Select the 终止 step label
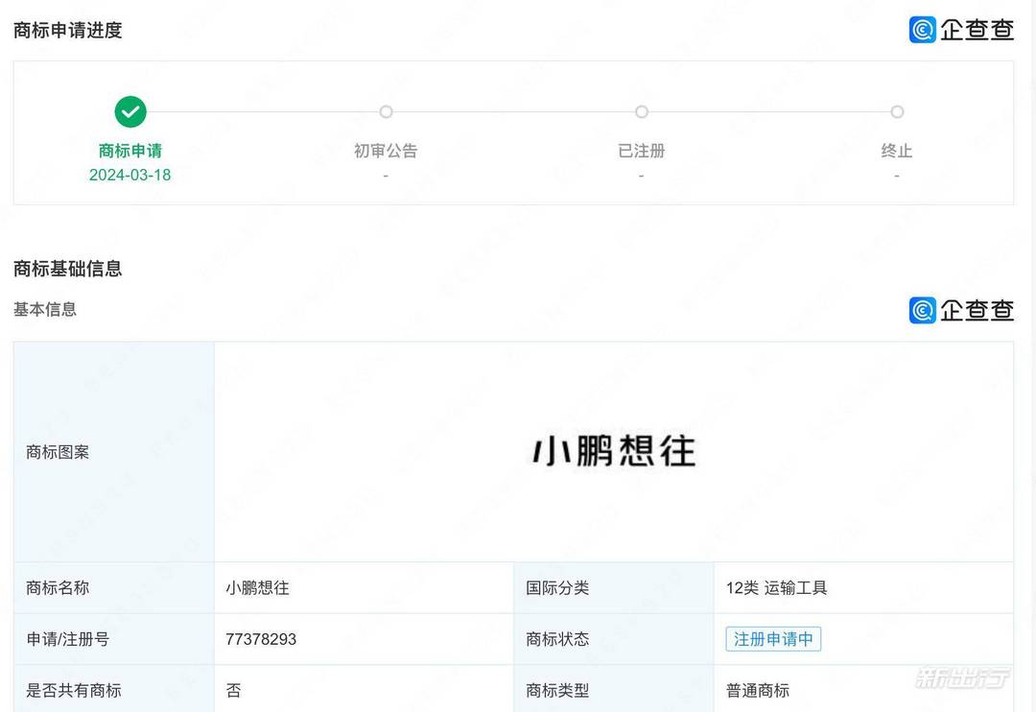 click(897, 151)
